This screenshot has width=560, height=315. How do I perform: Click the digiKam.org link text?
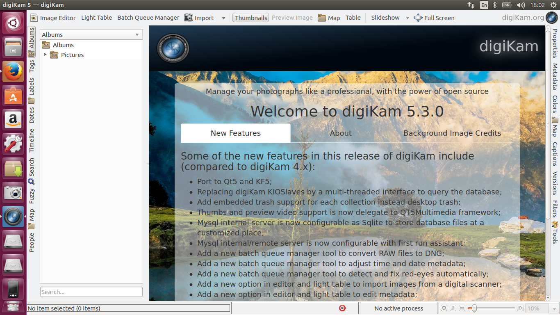[x=523, y=18]
